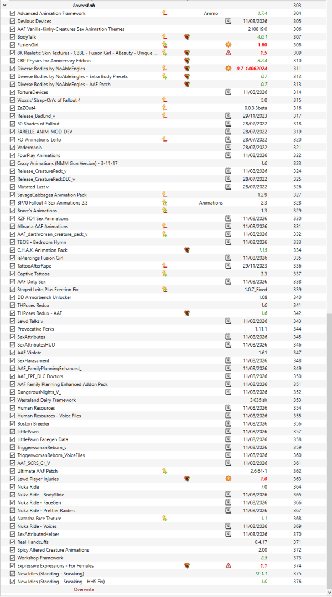The height and width of the screenshot is (597, 332).
Task: Click the warning triangle for Expressive Expressions - For Females
Action: click(229, 566)
